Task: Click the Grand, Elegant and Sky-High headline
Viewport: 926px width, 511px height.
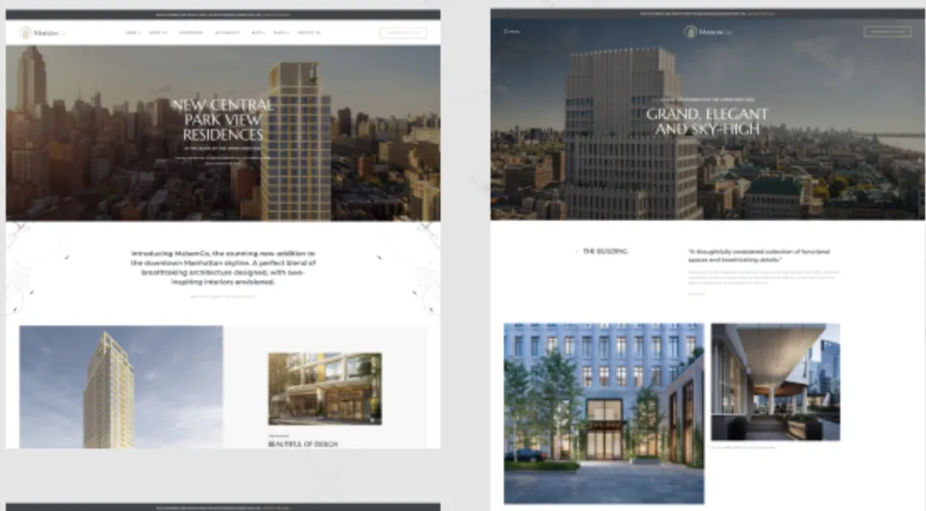Action: tap(707, 122)
